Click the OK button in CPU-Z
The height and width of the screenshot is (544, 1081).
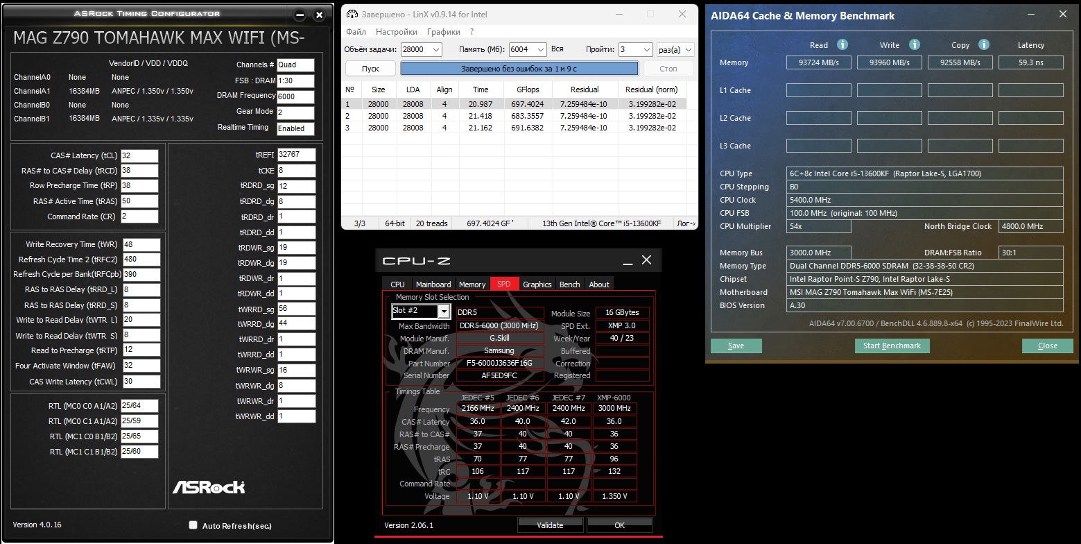pyautogui.click(x=619, y=525)
